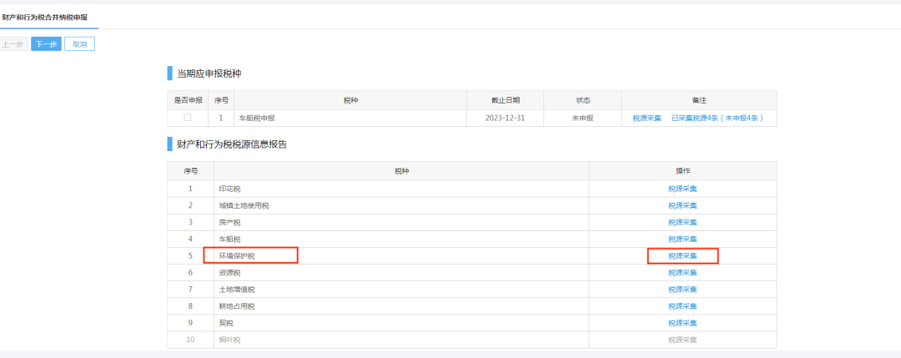Click the 截止日期 column header
The height and width of the screenshot is (358, 901).
coord(505,100)
